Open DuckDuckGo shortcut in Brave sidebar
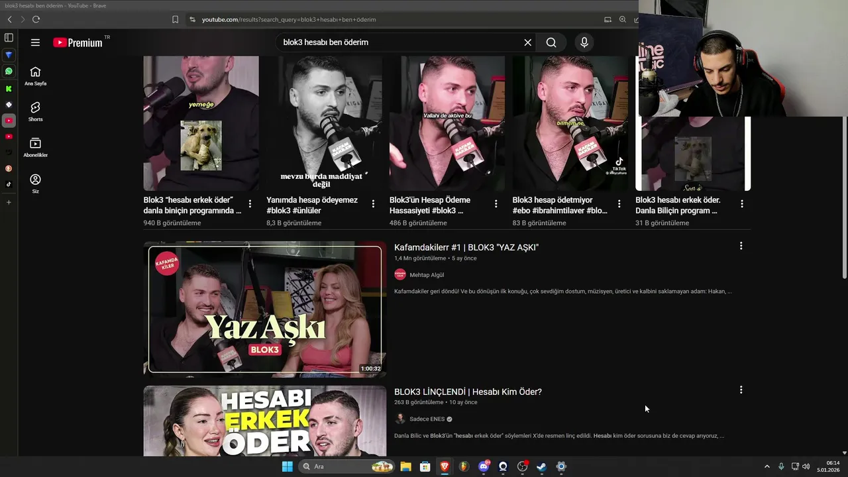Viewport: 848px width, 477px height. [x=9, y=168]
